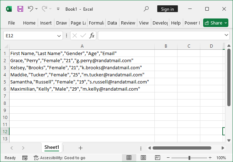233x162 pixels.
Task: Select the Sheet1 tab
Action: click(52, 147)
